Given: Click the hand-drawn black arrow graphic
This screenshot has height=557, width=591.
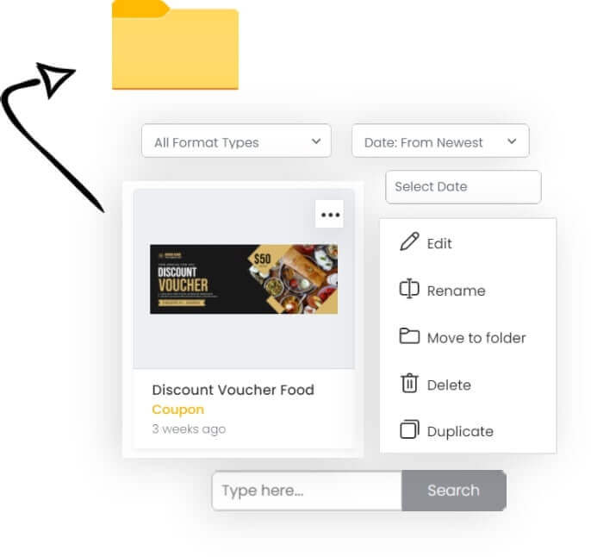Looking at the screenshot, I should pyautogui.click(x=41, y=132).
